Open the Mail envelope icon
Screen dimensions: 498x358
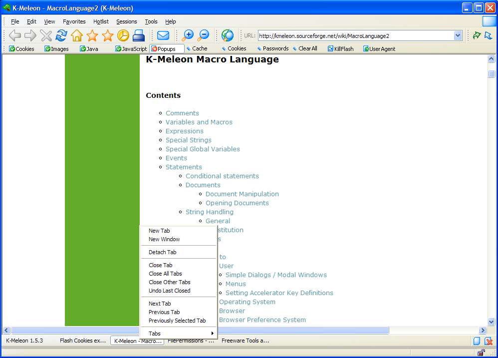pos(163,35)
